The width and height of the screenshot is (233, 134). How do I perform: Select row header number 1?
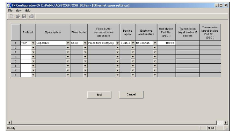tap(15, 43)
